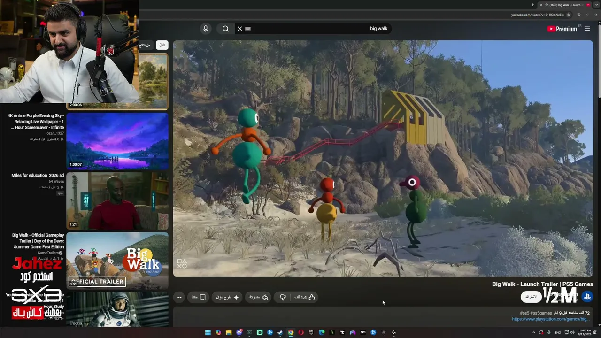Show hidden system tray icons
Viewport: 601px width, 338px height.
[x=534, y=333]
